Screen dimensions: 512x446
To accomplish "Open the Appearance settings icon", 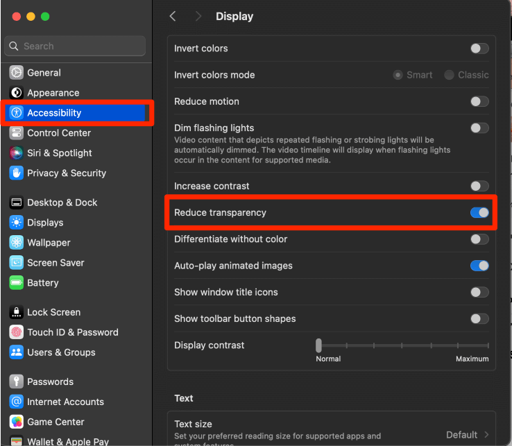I will tap(17, 93).
